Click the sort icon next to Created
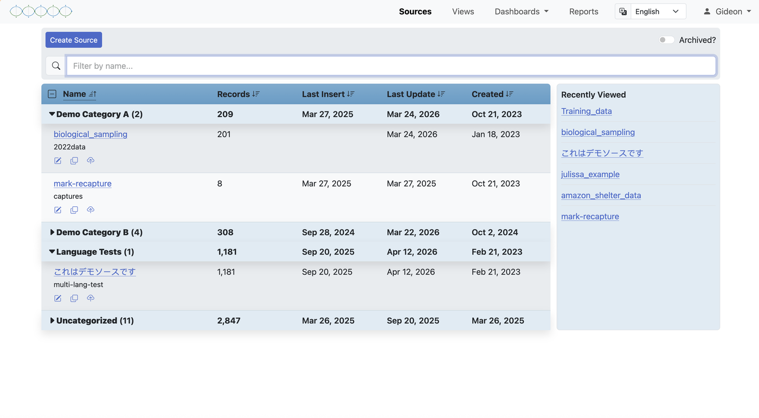This screenshot has width=759, height=418. pyautogui.click(x=510, y=94)
